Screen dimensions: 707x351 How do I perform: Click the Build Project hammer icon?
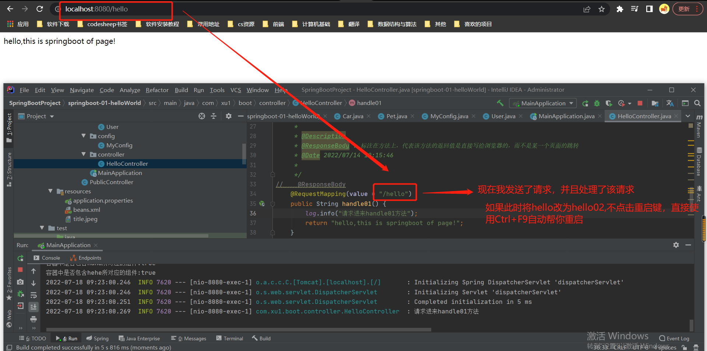500,103
